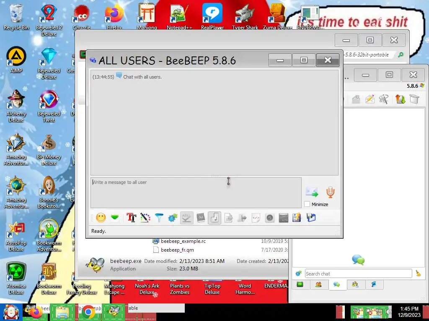
Task: Clear search with the broom icon
Action: (x=419, y=273)
